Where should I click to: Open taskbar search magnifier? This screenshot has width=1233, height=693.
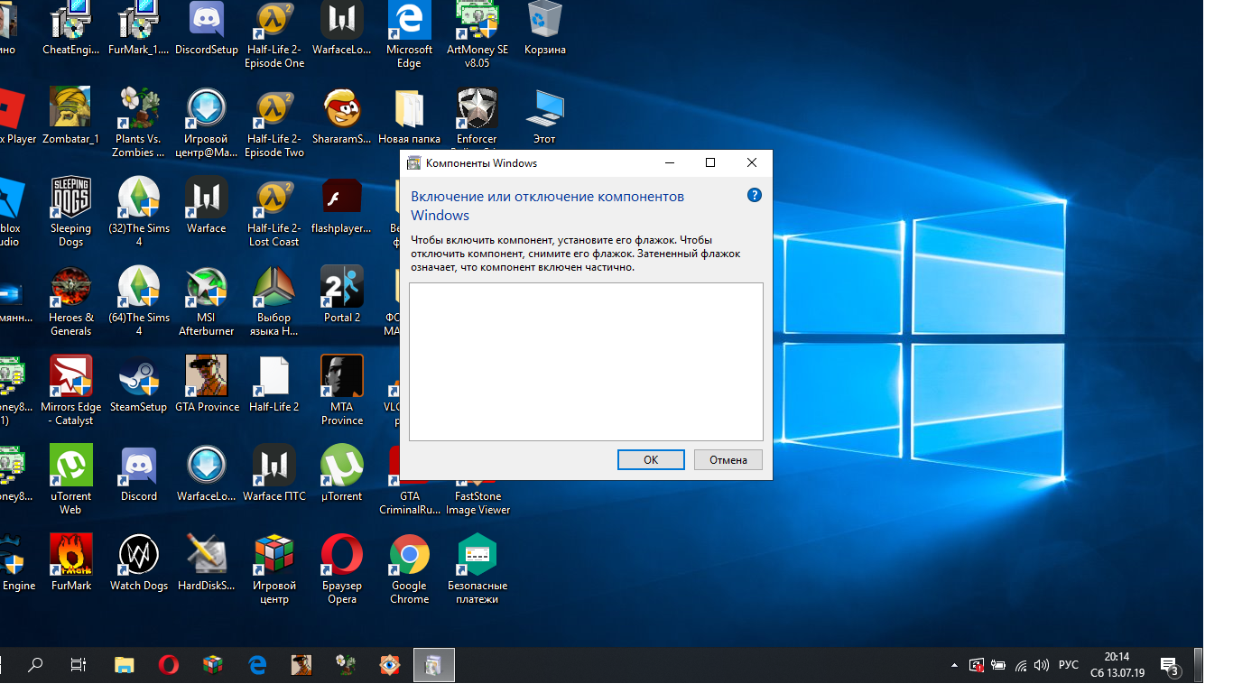(x=35, y=665)
